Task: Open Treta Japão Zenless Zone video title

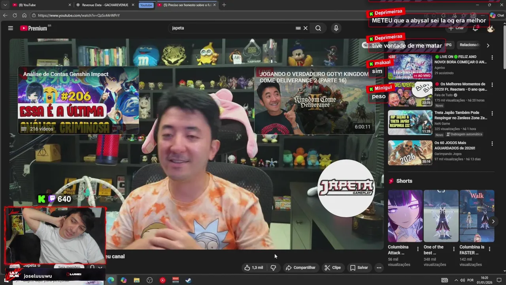Action: 461,115
